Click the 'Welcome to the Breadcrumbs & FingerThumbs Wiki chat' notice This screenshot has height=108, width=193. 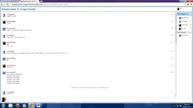click(x=90, y=88)
